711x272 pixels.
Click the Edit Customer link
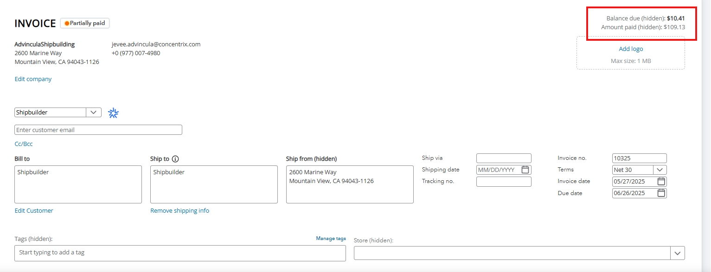[x=34, y=210]
